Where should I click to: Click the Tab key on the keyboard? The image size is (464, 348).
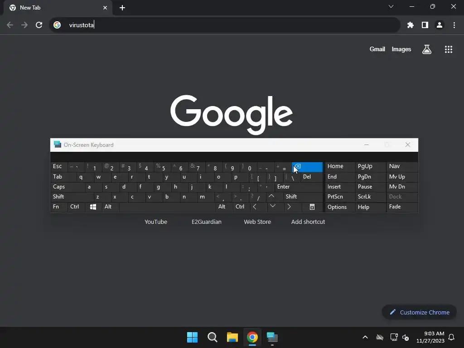[x=63, y=177]
